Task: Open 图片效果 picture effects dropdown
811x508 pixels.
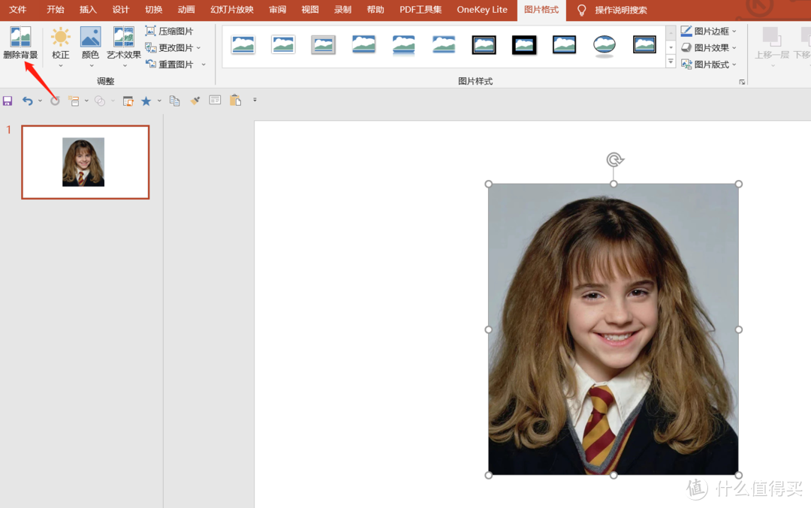Action: click(x=708, y=47)
